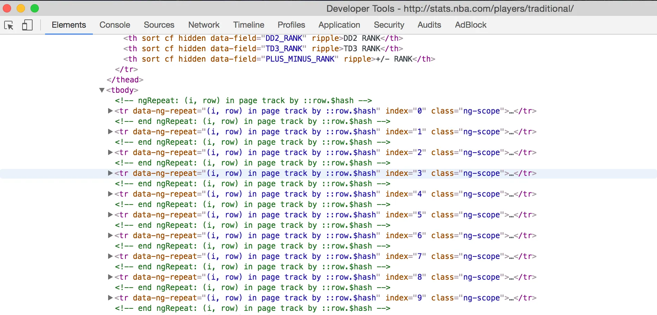Open the Security tab

click(x=389, y=25)
